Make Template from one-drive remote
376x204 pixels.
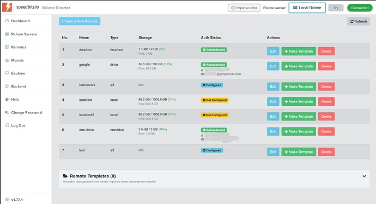(x=299, y=131)
